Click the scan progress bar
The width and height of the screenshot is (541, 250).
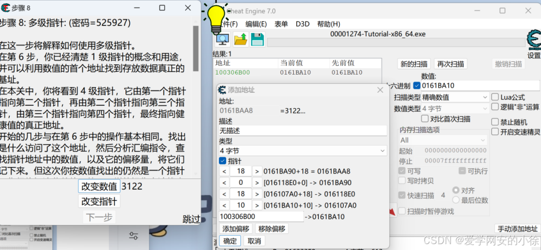395,42
